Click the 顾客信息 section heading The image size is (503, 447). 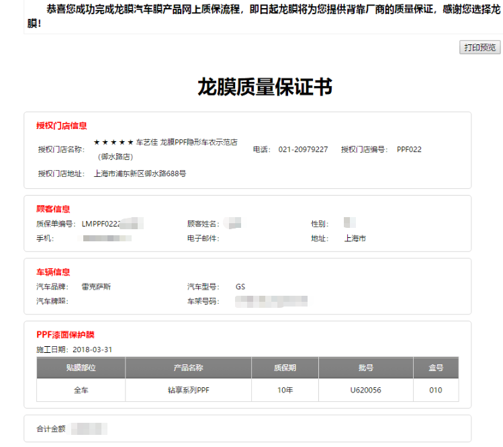pyautogui.click(x=53, y=209)
